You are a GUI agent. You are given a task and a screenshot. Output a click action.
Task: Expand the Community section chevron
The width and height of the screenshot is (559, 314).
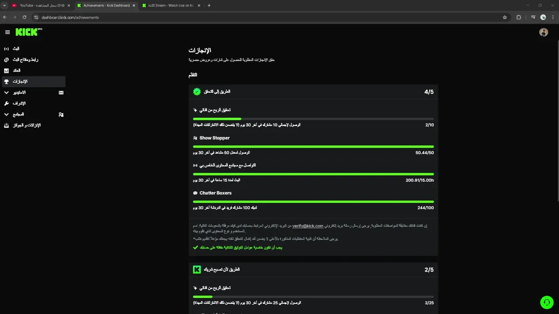[6, 114]
